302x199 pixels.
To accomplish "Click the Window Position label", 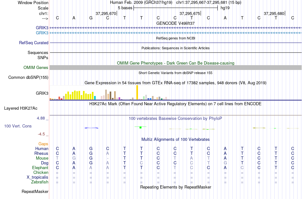I will (33, 3).
